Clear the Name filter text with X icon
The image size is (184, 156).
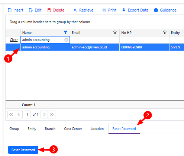pyautogui.click(x=66, y=40)
